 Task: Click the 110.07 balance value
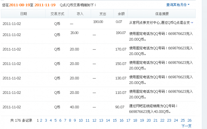(121, 93)
